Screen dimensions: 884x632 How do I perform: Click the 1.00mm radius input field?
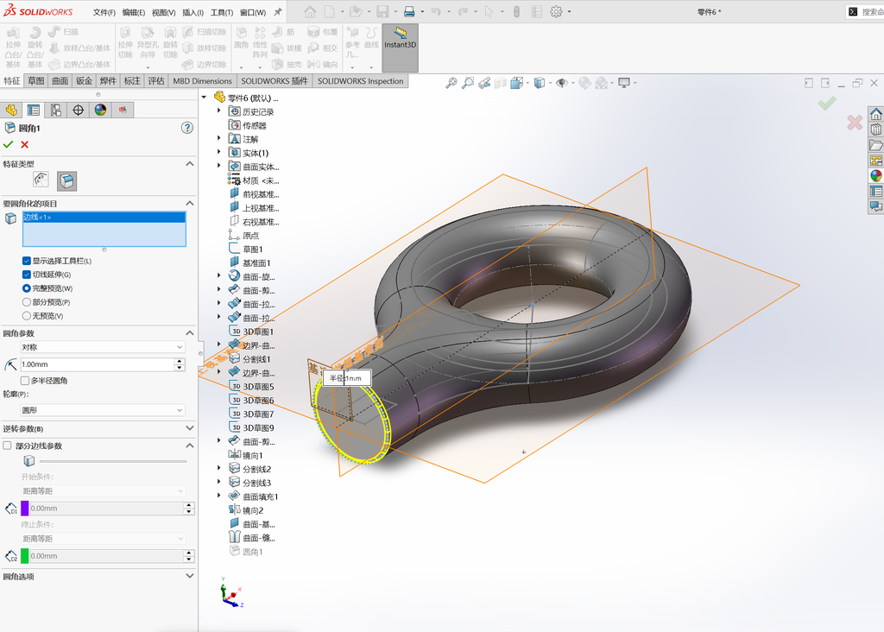(x=98, y=364)
